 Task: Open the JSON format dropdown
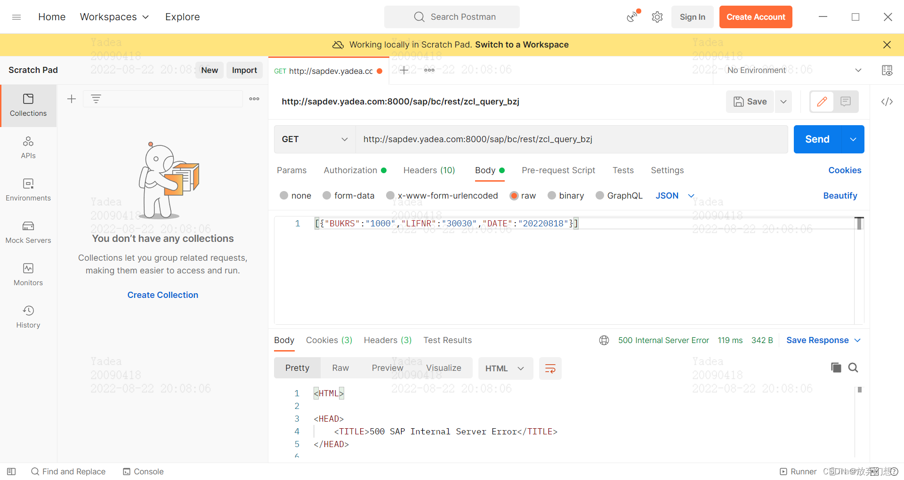(x=675, y=196)
